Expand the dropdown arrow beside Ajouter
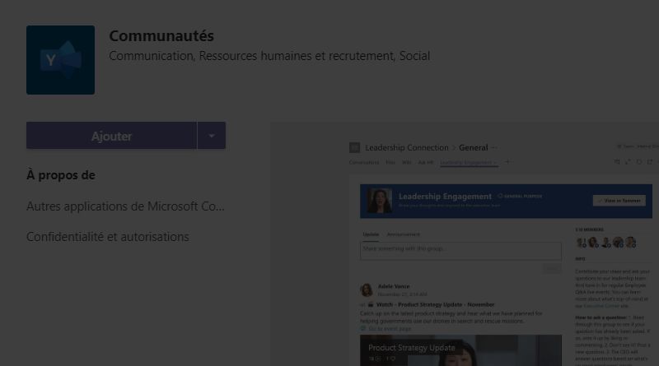 tap(212, 136)
